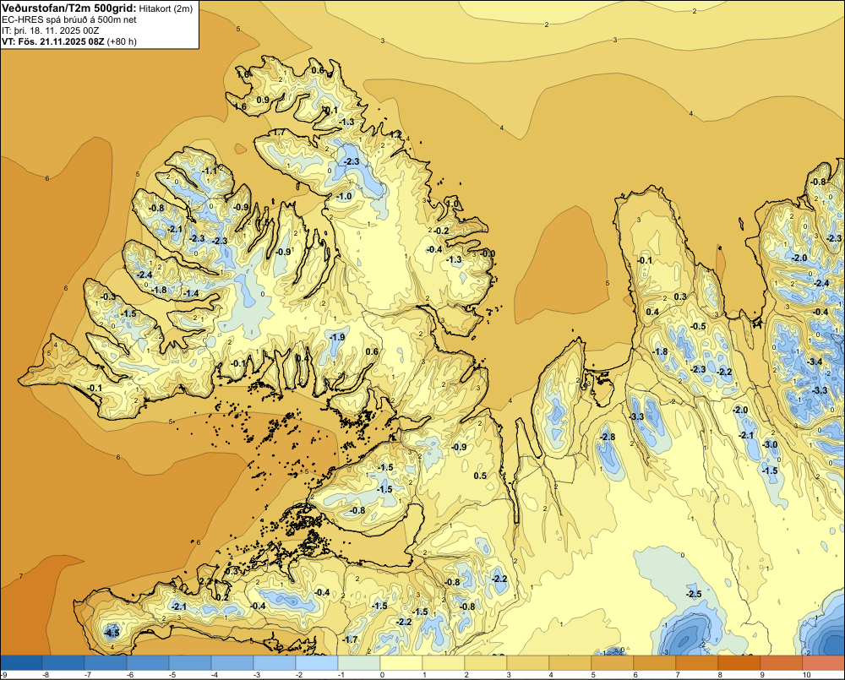Click the dark blue swatch between -9 and -8
This screenshot has width=845, height=680.
click(x=21, y=662)
